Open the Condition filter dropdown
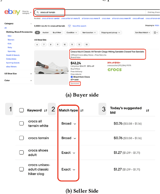Screen dimensions: 160x194 click(x=72, y=33)
